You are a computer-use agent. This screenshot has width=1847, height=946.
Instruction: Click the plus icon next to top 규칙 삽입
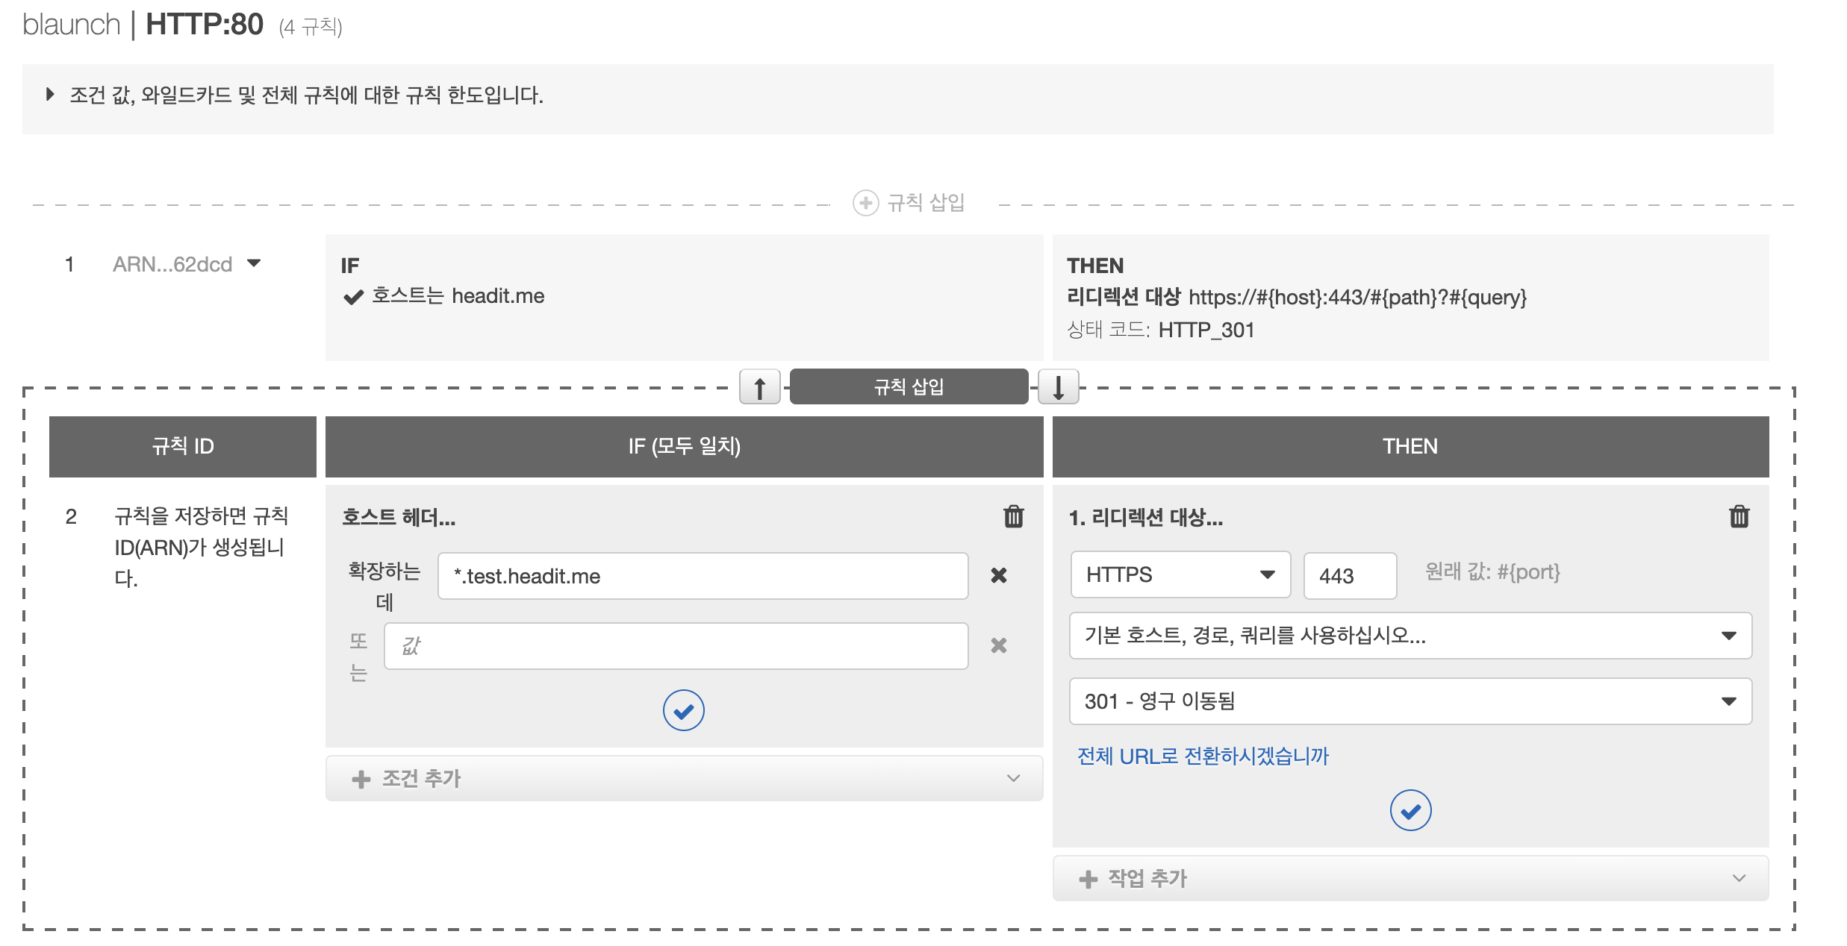click(865, 203)
